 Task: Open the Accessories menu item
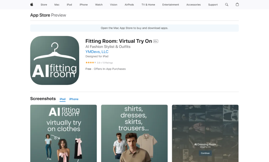click(194, 5)
